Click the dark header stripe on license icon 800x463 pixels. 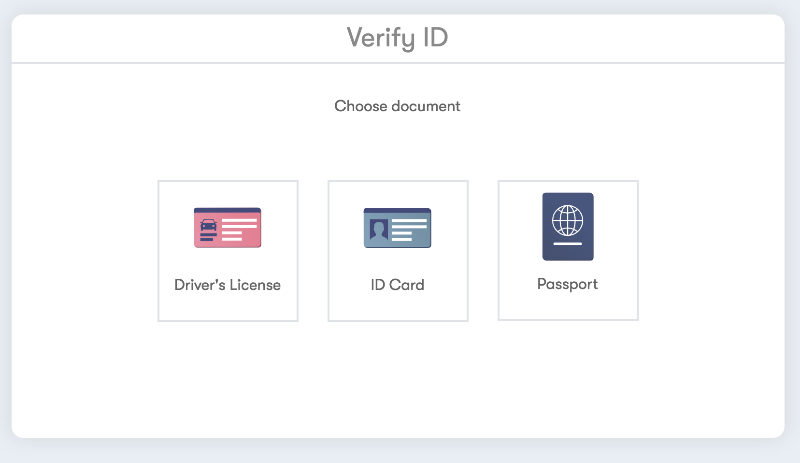pos(228,210)
